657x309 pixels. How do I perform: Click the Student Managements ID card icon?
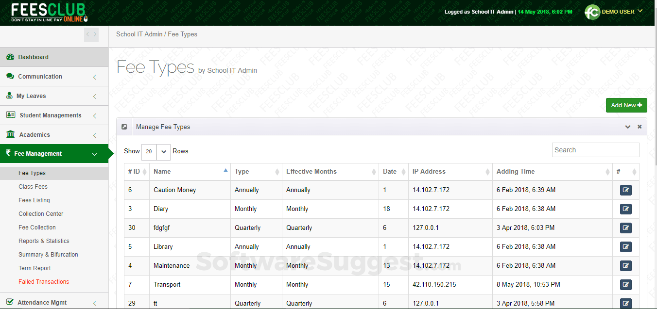click(x=11, y=115)
